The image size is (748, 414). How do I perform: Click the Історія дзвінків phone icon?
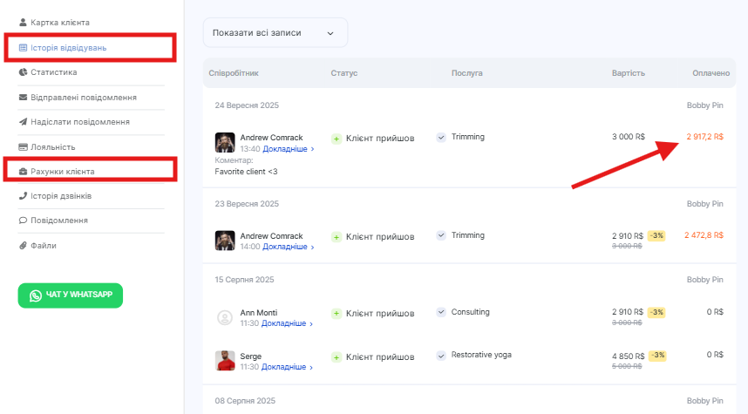click(23, 196)
